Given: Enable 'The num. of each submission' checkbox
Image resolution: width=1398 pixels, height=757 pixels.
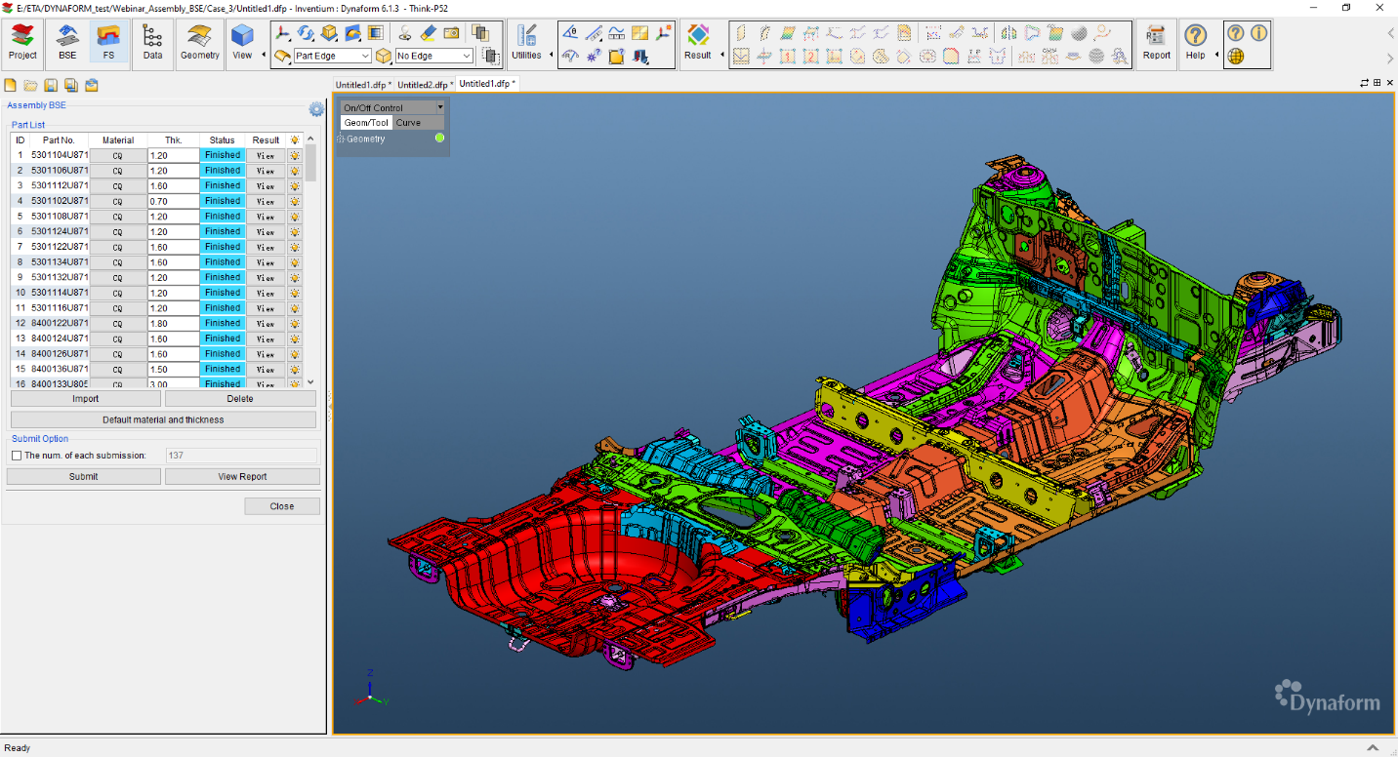Looking at the screenshot, I should pos(17,456).
